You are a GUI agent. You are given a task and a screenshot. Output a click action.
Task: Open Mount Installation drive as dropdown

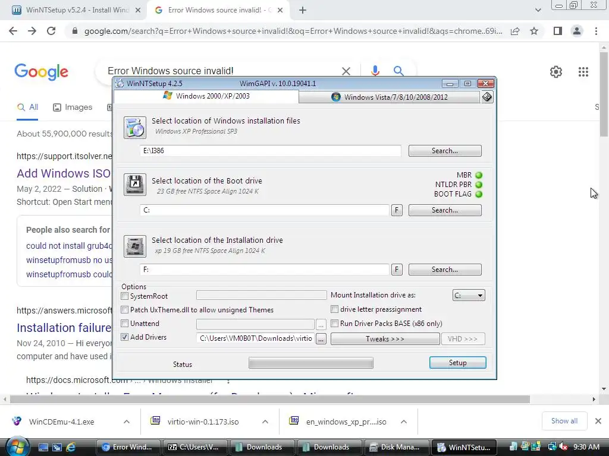click(x=469, y=296)
